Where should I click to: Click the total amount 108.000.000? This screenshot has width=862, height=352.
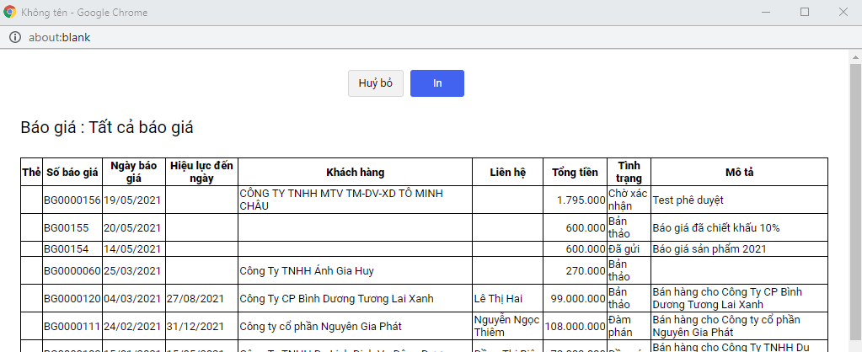(x=576, y=326)
